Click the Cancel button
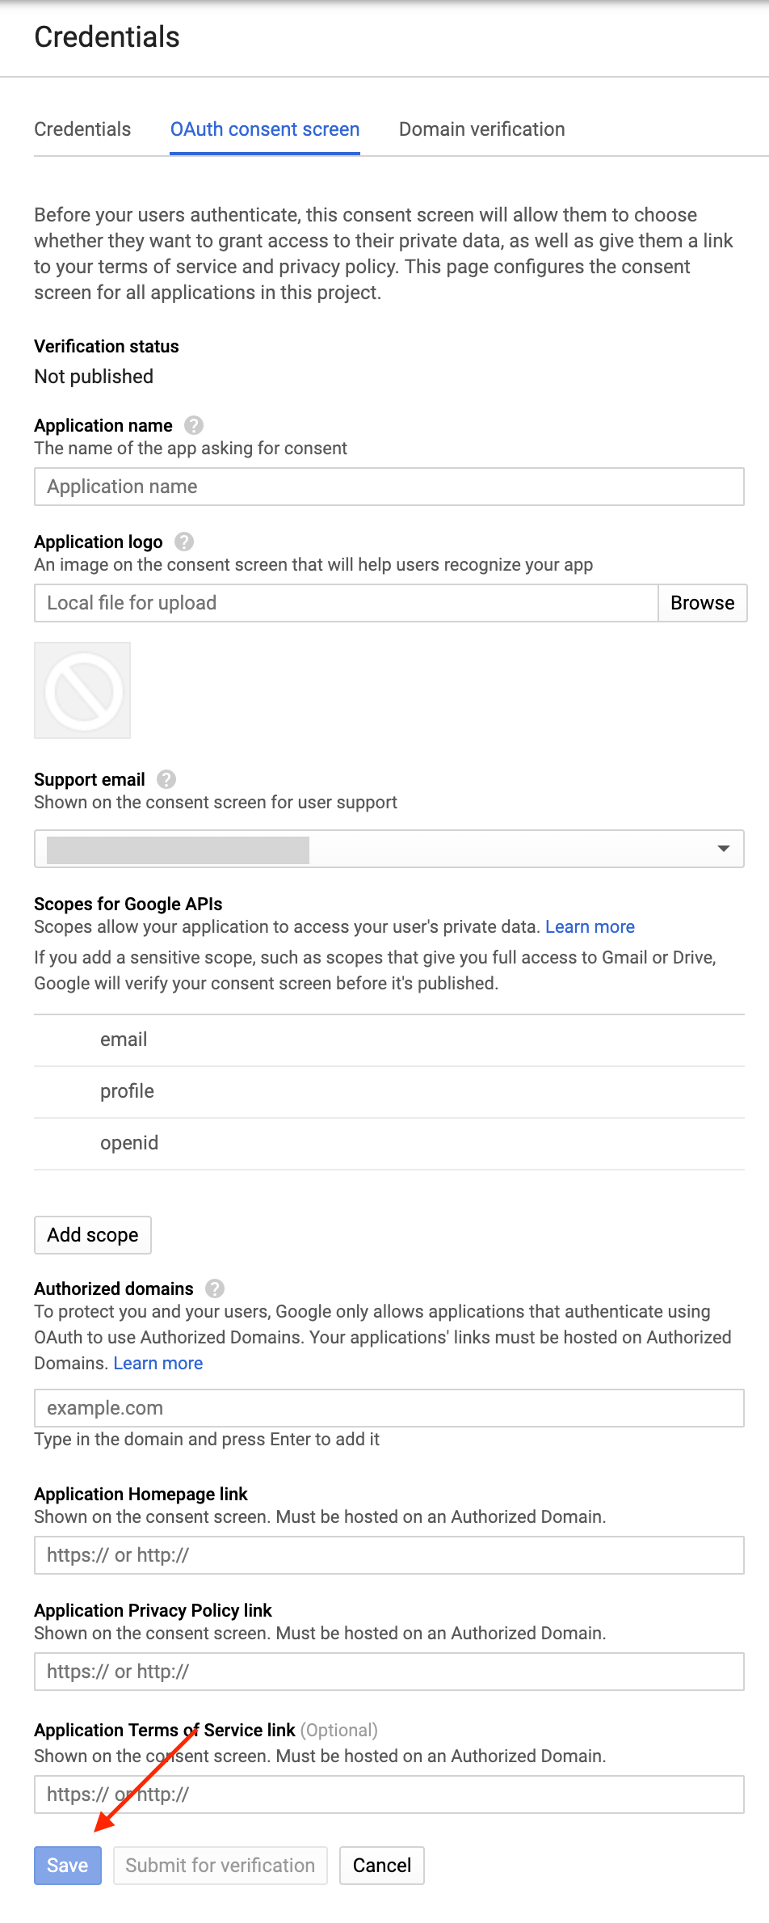Image resolution: width=769 pixels, height=1923 pixels. 381,1866
